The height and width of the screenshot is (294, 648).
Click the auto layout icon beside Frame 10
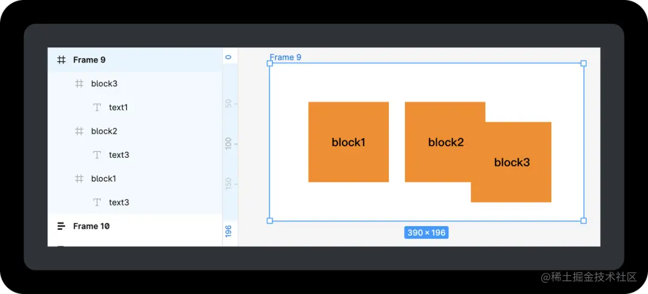pos(61,226)
